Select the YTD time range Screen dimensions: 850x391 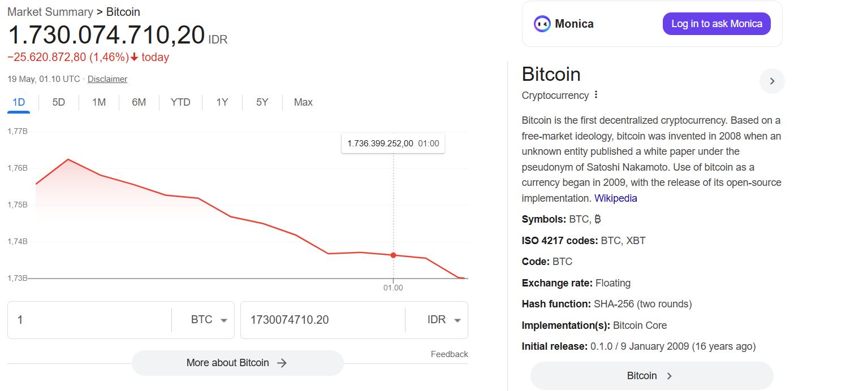180,102
